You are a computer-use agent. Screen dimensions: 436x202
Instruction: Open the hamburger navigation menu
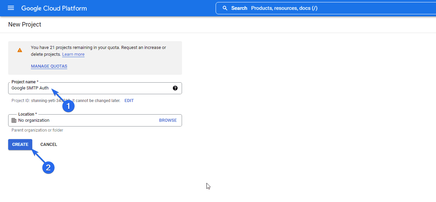(x=11, y=8)
